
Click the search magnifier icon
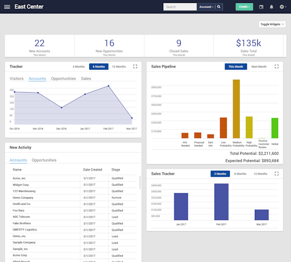[x=219, y=7]
